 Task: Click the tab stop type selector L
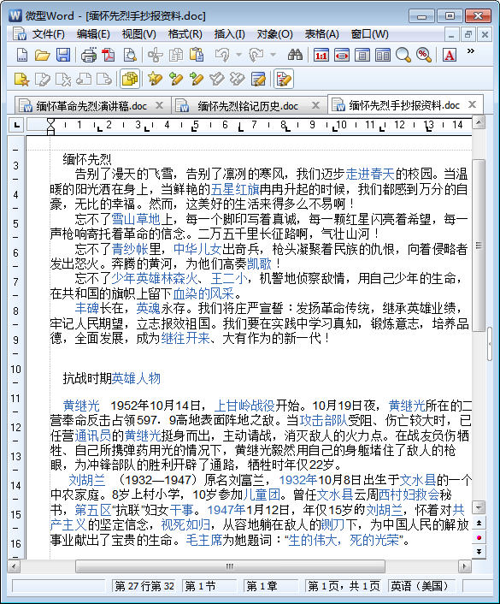[16, 125]
